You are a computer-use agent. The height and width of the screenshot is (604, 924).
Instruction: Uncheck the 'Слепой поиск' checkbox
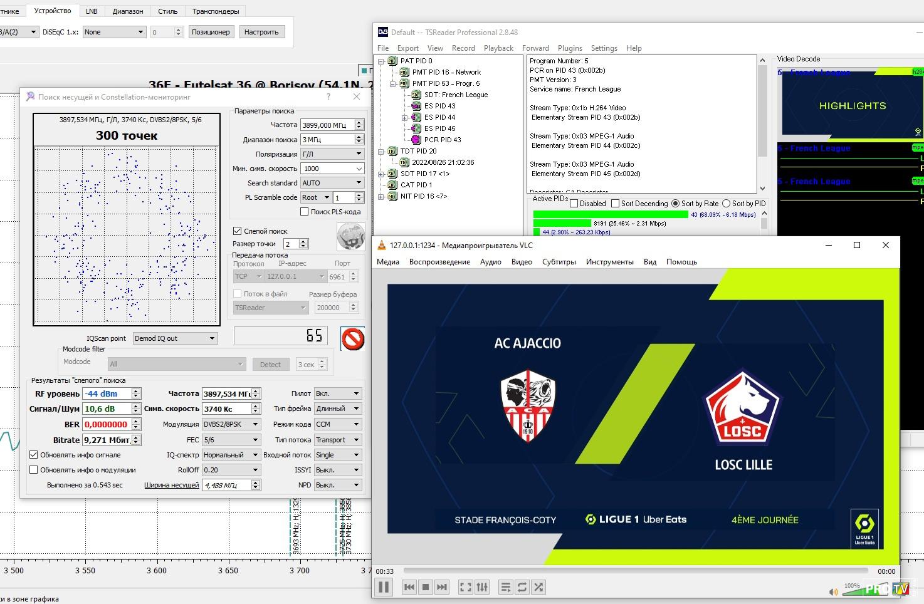[238, 231]
